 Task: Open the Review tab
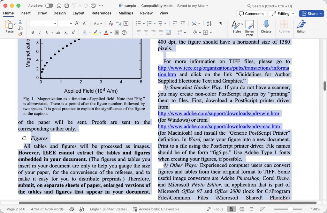point(146,13)
